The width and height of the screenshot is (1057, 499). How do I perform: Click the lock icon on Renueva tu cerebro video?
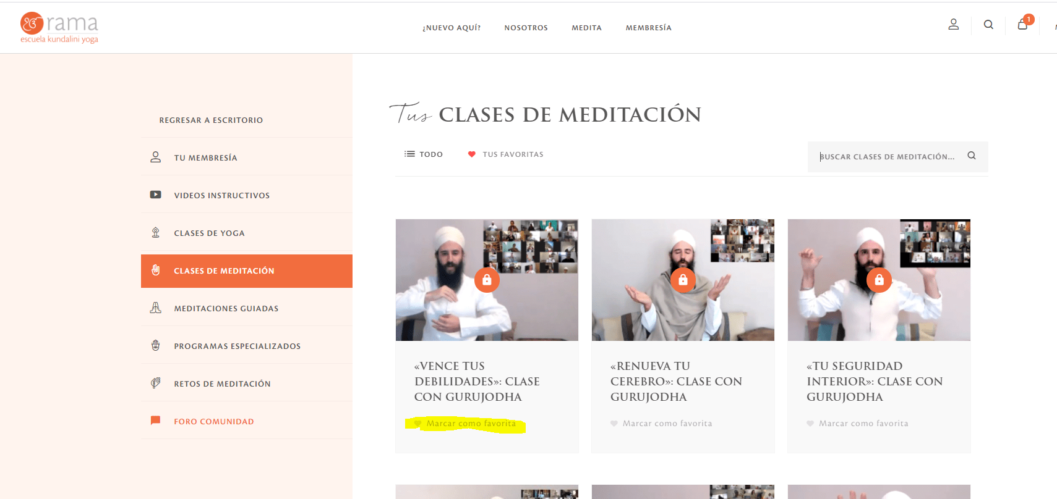pyautogui.click(x=683, y=280)
